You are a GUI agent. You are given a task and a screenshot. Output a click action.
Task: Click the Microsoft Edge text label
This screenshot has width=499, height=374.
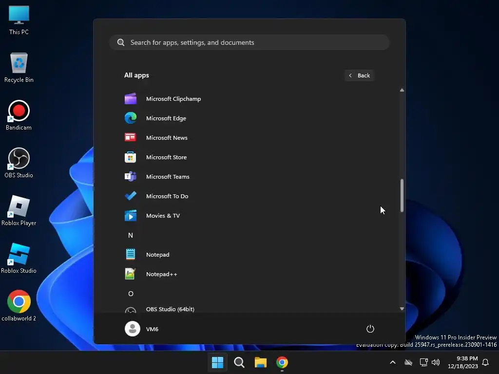point(166,118)
